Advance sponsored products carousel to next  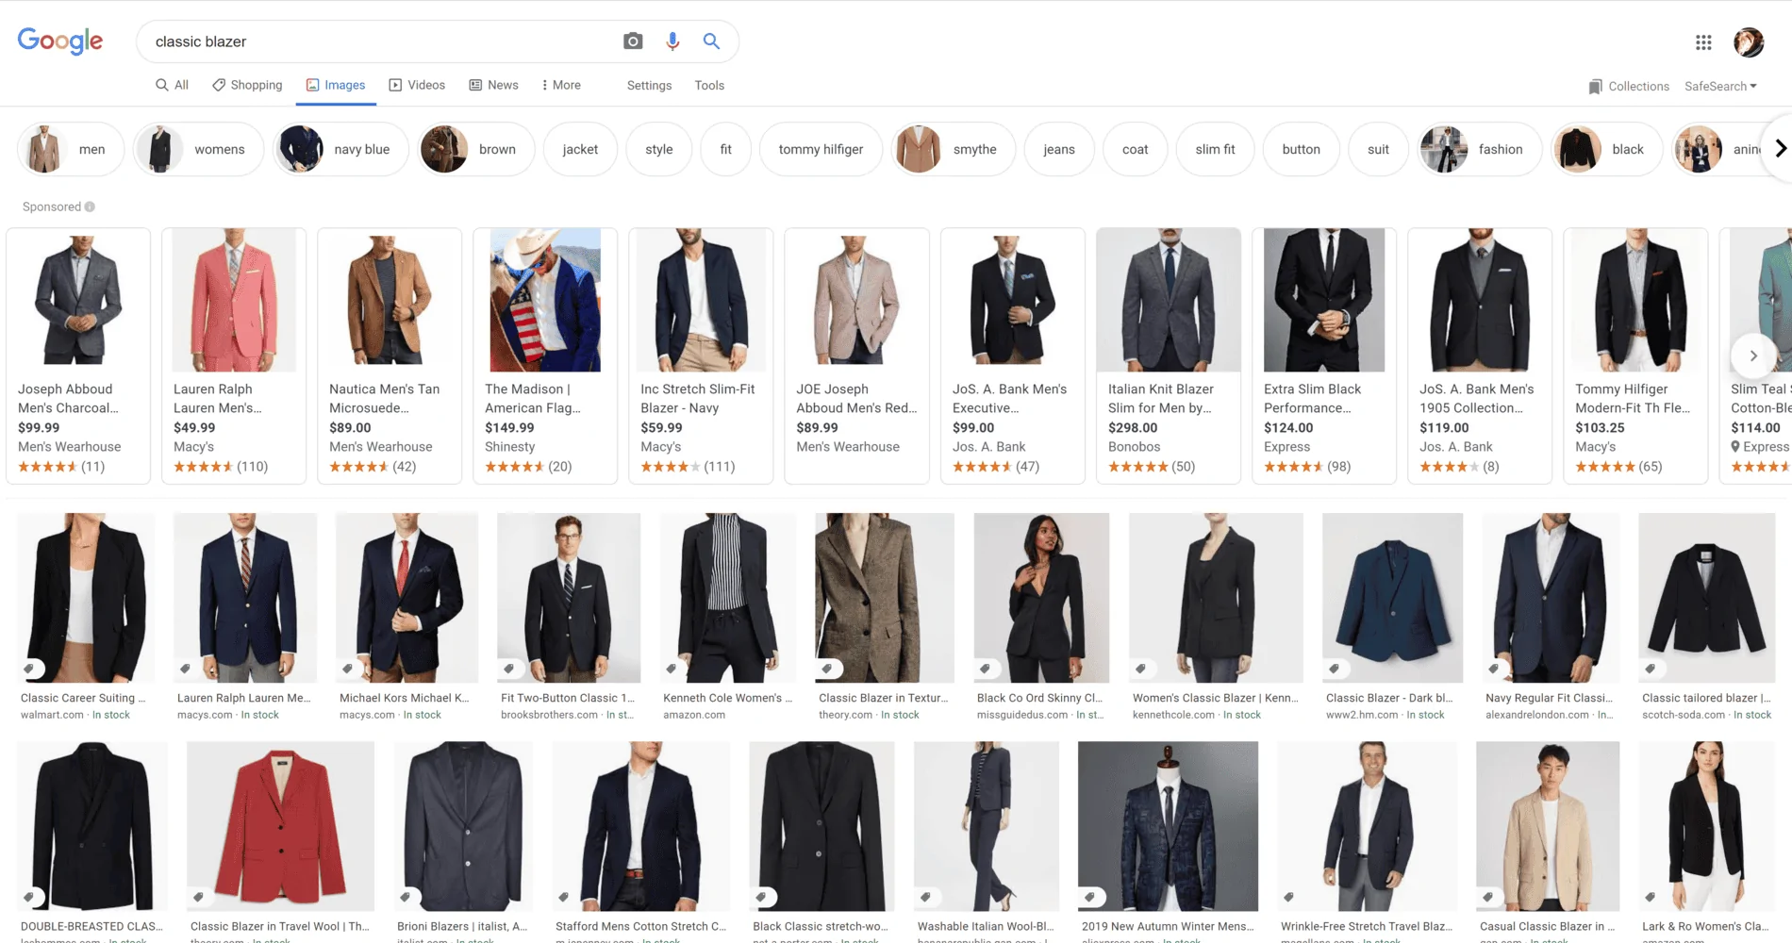pyautogui.click(x=1753, y=356)
